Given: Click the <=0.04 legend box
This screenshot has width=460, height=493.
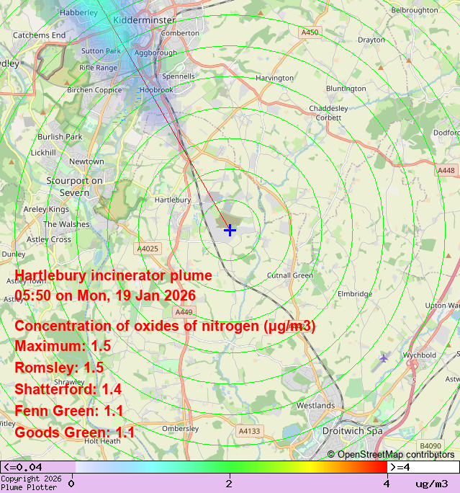Looking at the screenshot, I should click(x=36, y=467).
